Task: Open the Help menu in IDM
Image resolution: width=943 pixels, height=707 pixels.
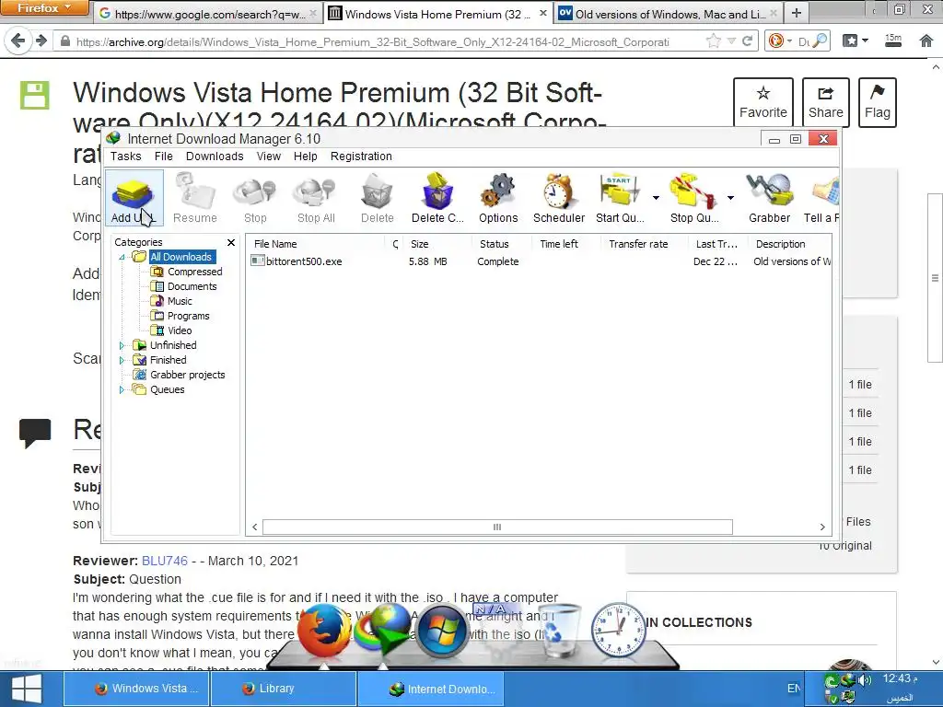Action: 305,156
